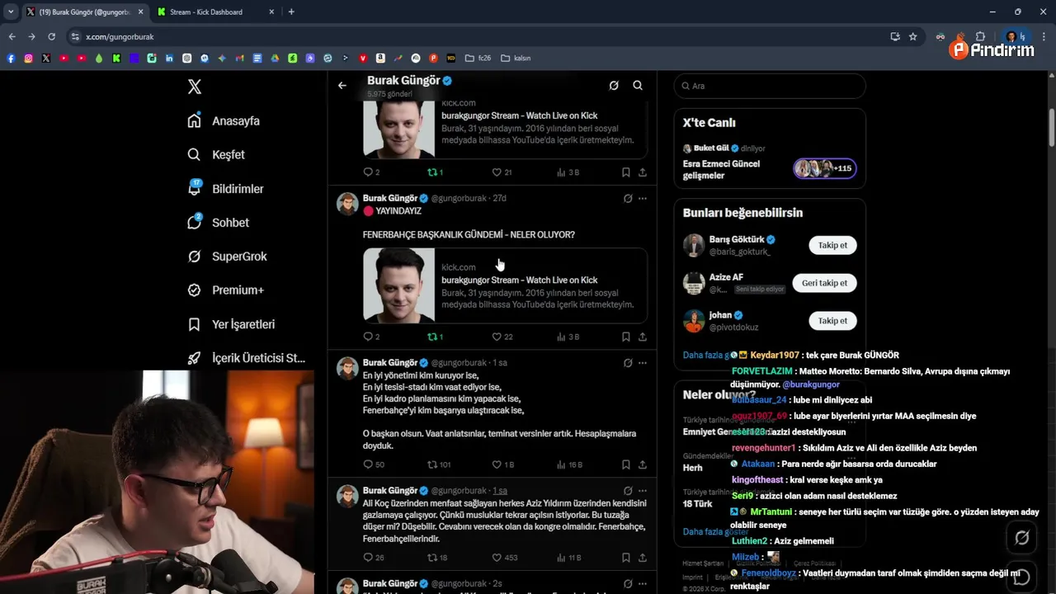Viewport: 1056px width, 594px height.
Task: Open more options on the Ali Koç post
Action: (x=643, y=491)
